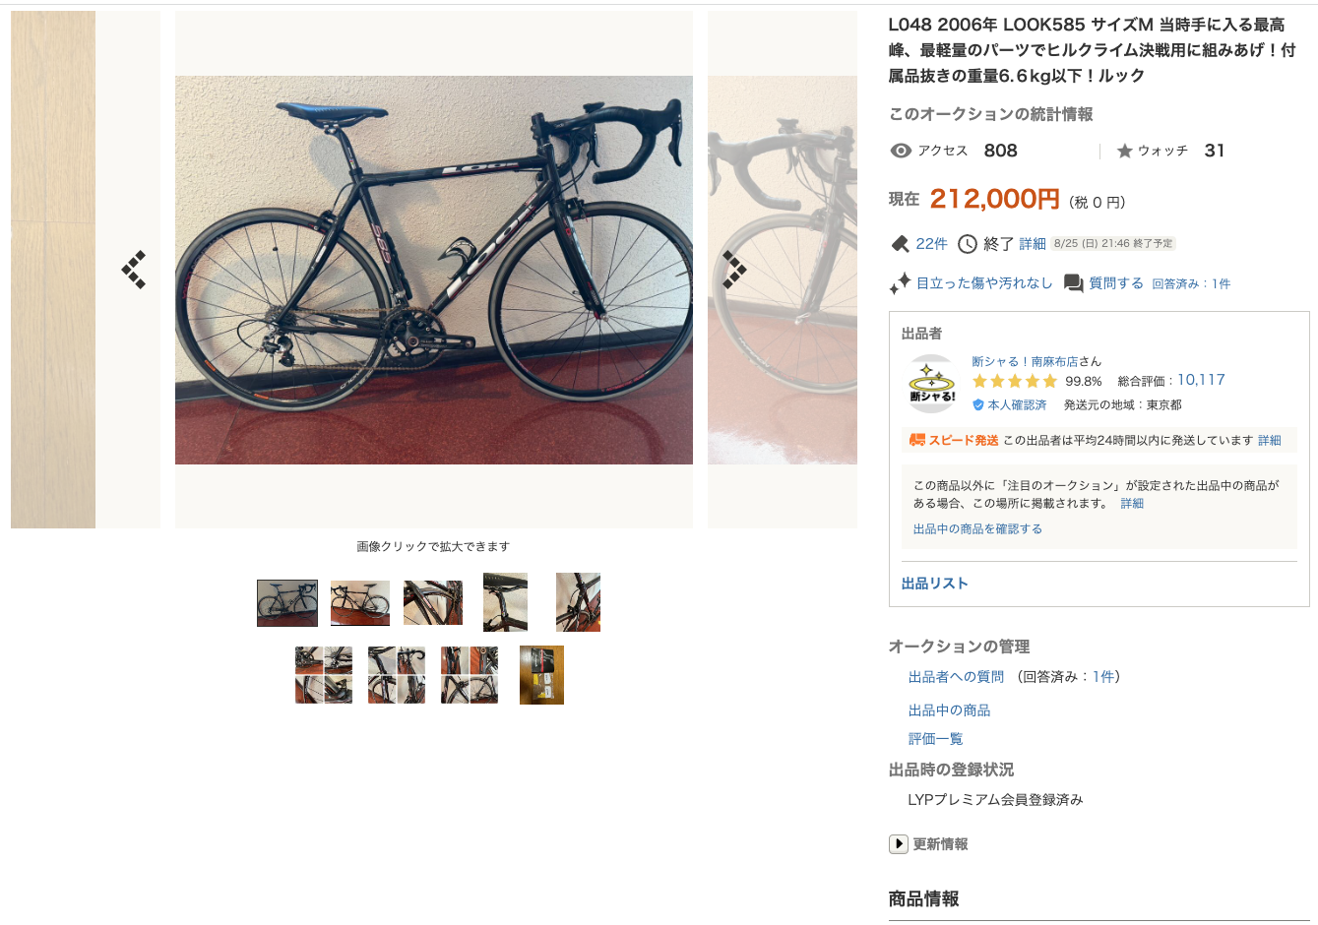This screenshot has height=925, width=1318.
Task: Open the 出品リスト section
Action: [935, 584]
